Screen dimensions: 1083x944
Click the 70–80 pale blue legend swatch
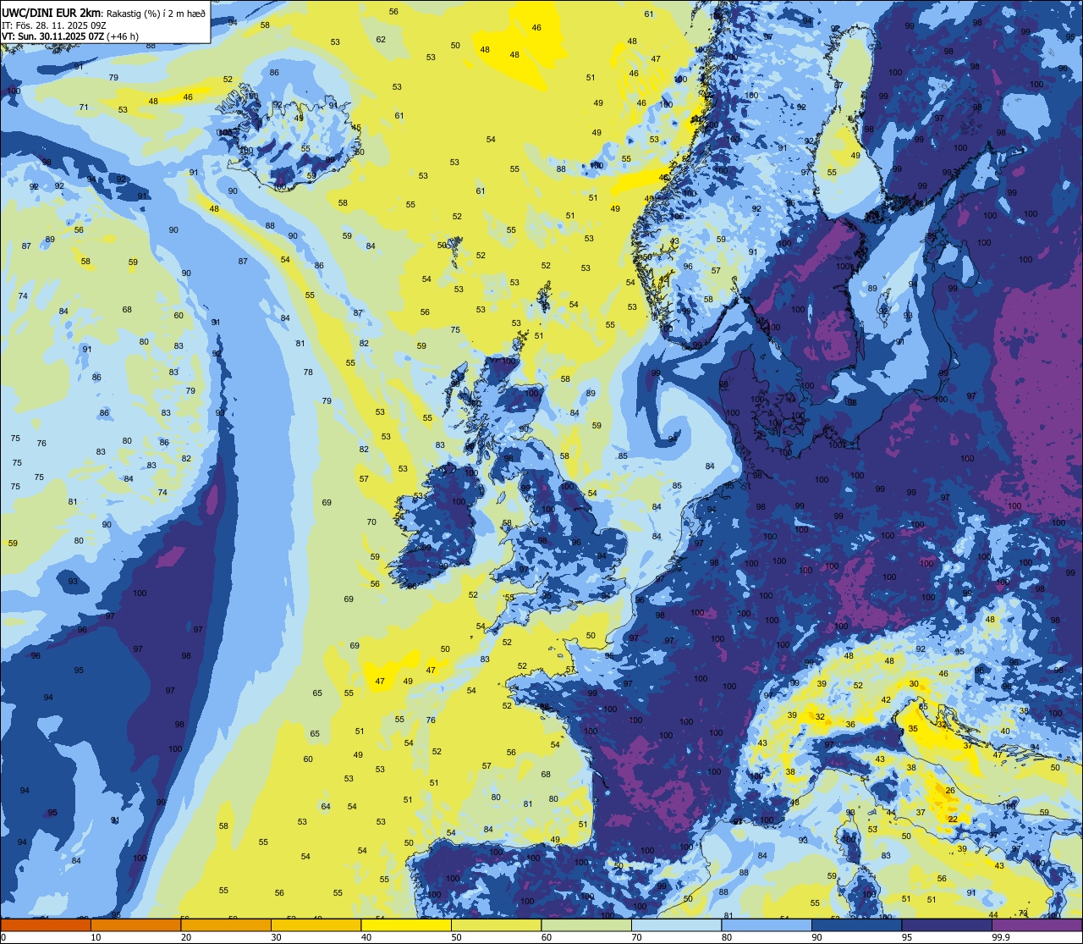click(676, 925)
